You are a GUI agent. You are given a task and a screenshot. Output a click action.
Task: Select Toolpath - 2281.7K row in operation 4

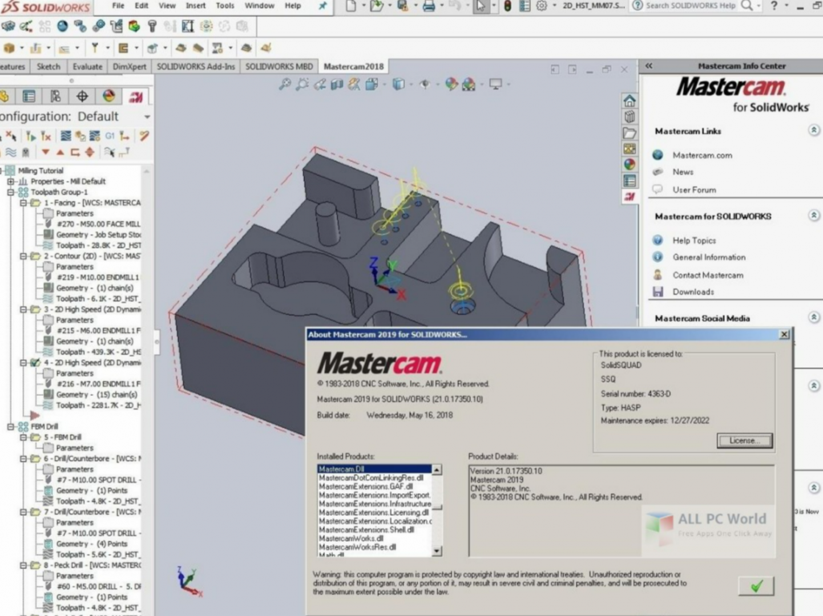98,406
